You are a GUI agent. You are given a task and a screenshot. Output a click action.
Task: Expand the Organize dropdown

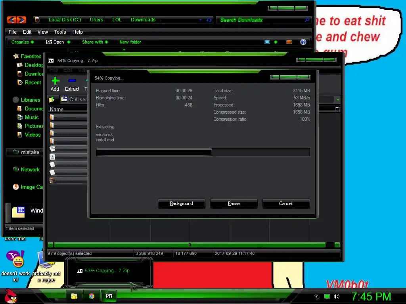coord(23,42)
